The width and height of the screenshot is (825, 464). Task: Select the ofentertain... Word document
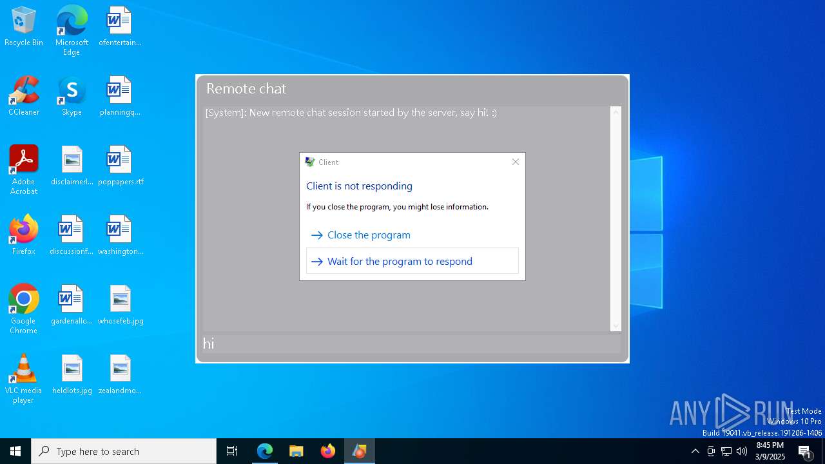pyautogui.click(x=120, y=27)
